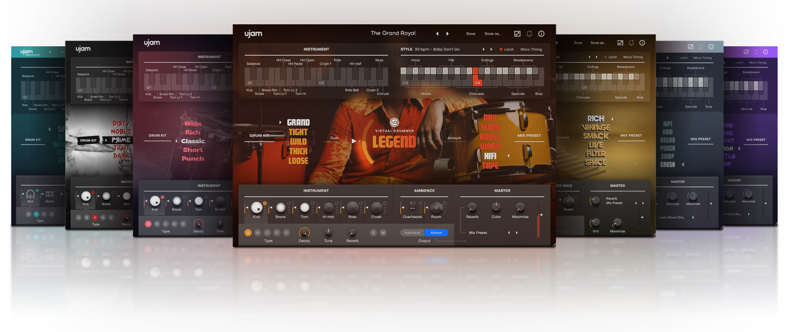Toggle the Ride channel power button
The image size is (787, 332).
point(361,203)
